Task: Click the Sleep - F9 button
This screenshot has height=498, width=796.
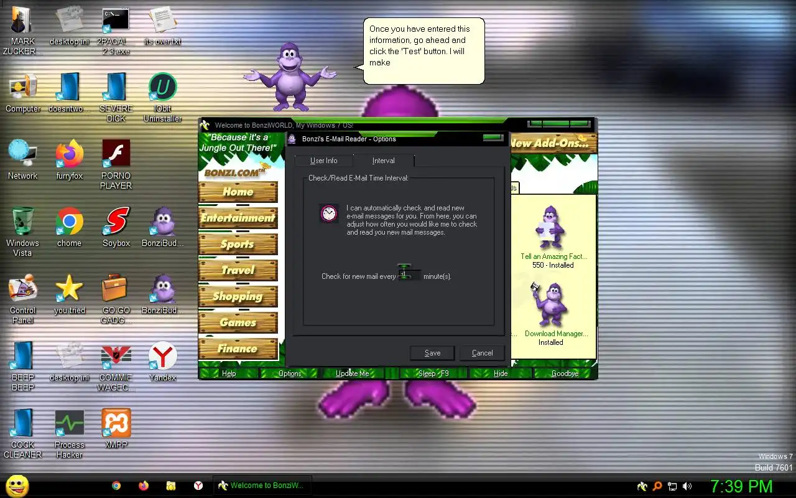Action: [x=433, y=374]
